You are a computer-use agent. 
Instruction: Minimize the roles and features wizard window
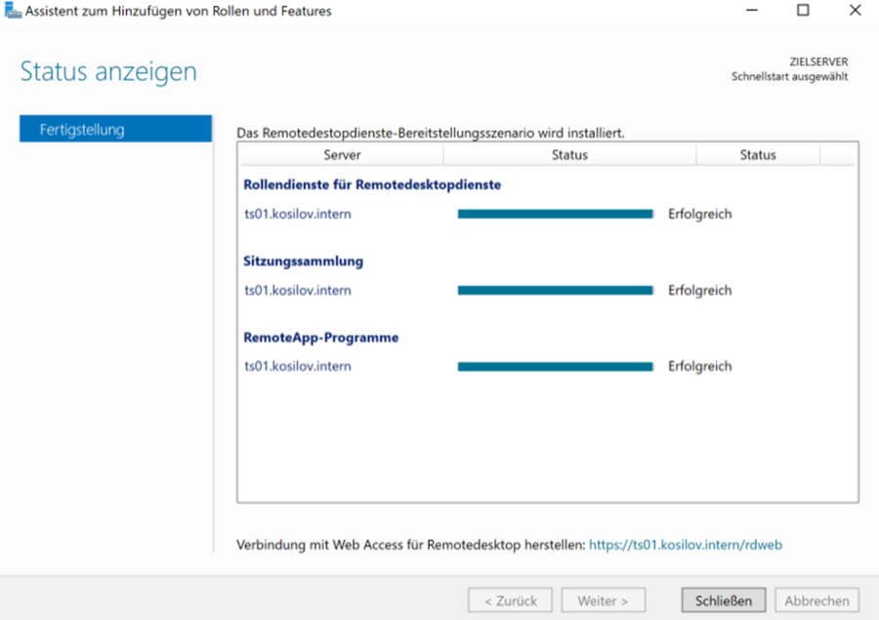754,12
